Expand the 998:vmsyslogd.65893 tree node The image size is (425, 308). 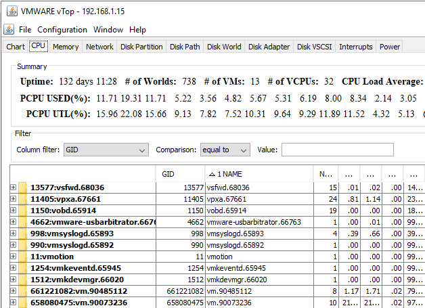13,233
